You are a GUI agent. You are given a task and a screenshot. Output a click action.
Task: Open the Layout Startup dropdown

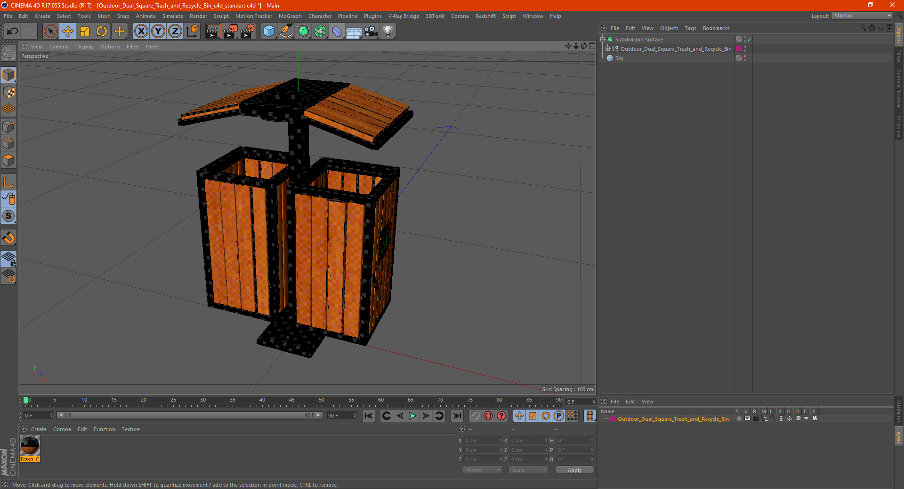[863, 16]
